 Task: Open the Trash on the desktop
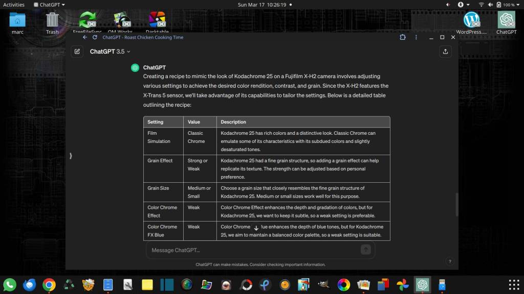52,22
